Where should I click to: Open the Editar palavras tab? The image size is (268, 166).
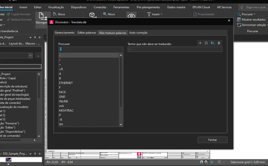87,33
